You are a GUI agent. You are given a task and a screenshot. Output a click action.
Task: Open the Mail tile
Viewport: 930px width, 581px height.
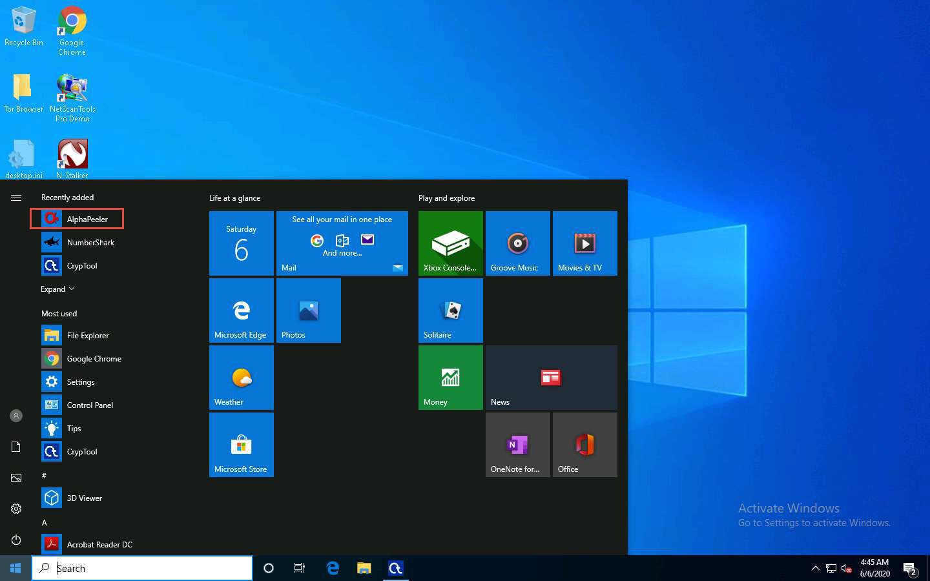pyautogui.click(x=342, y=243)
